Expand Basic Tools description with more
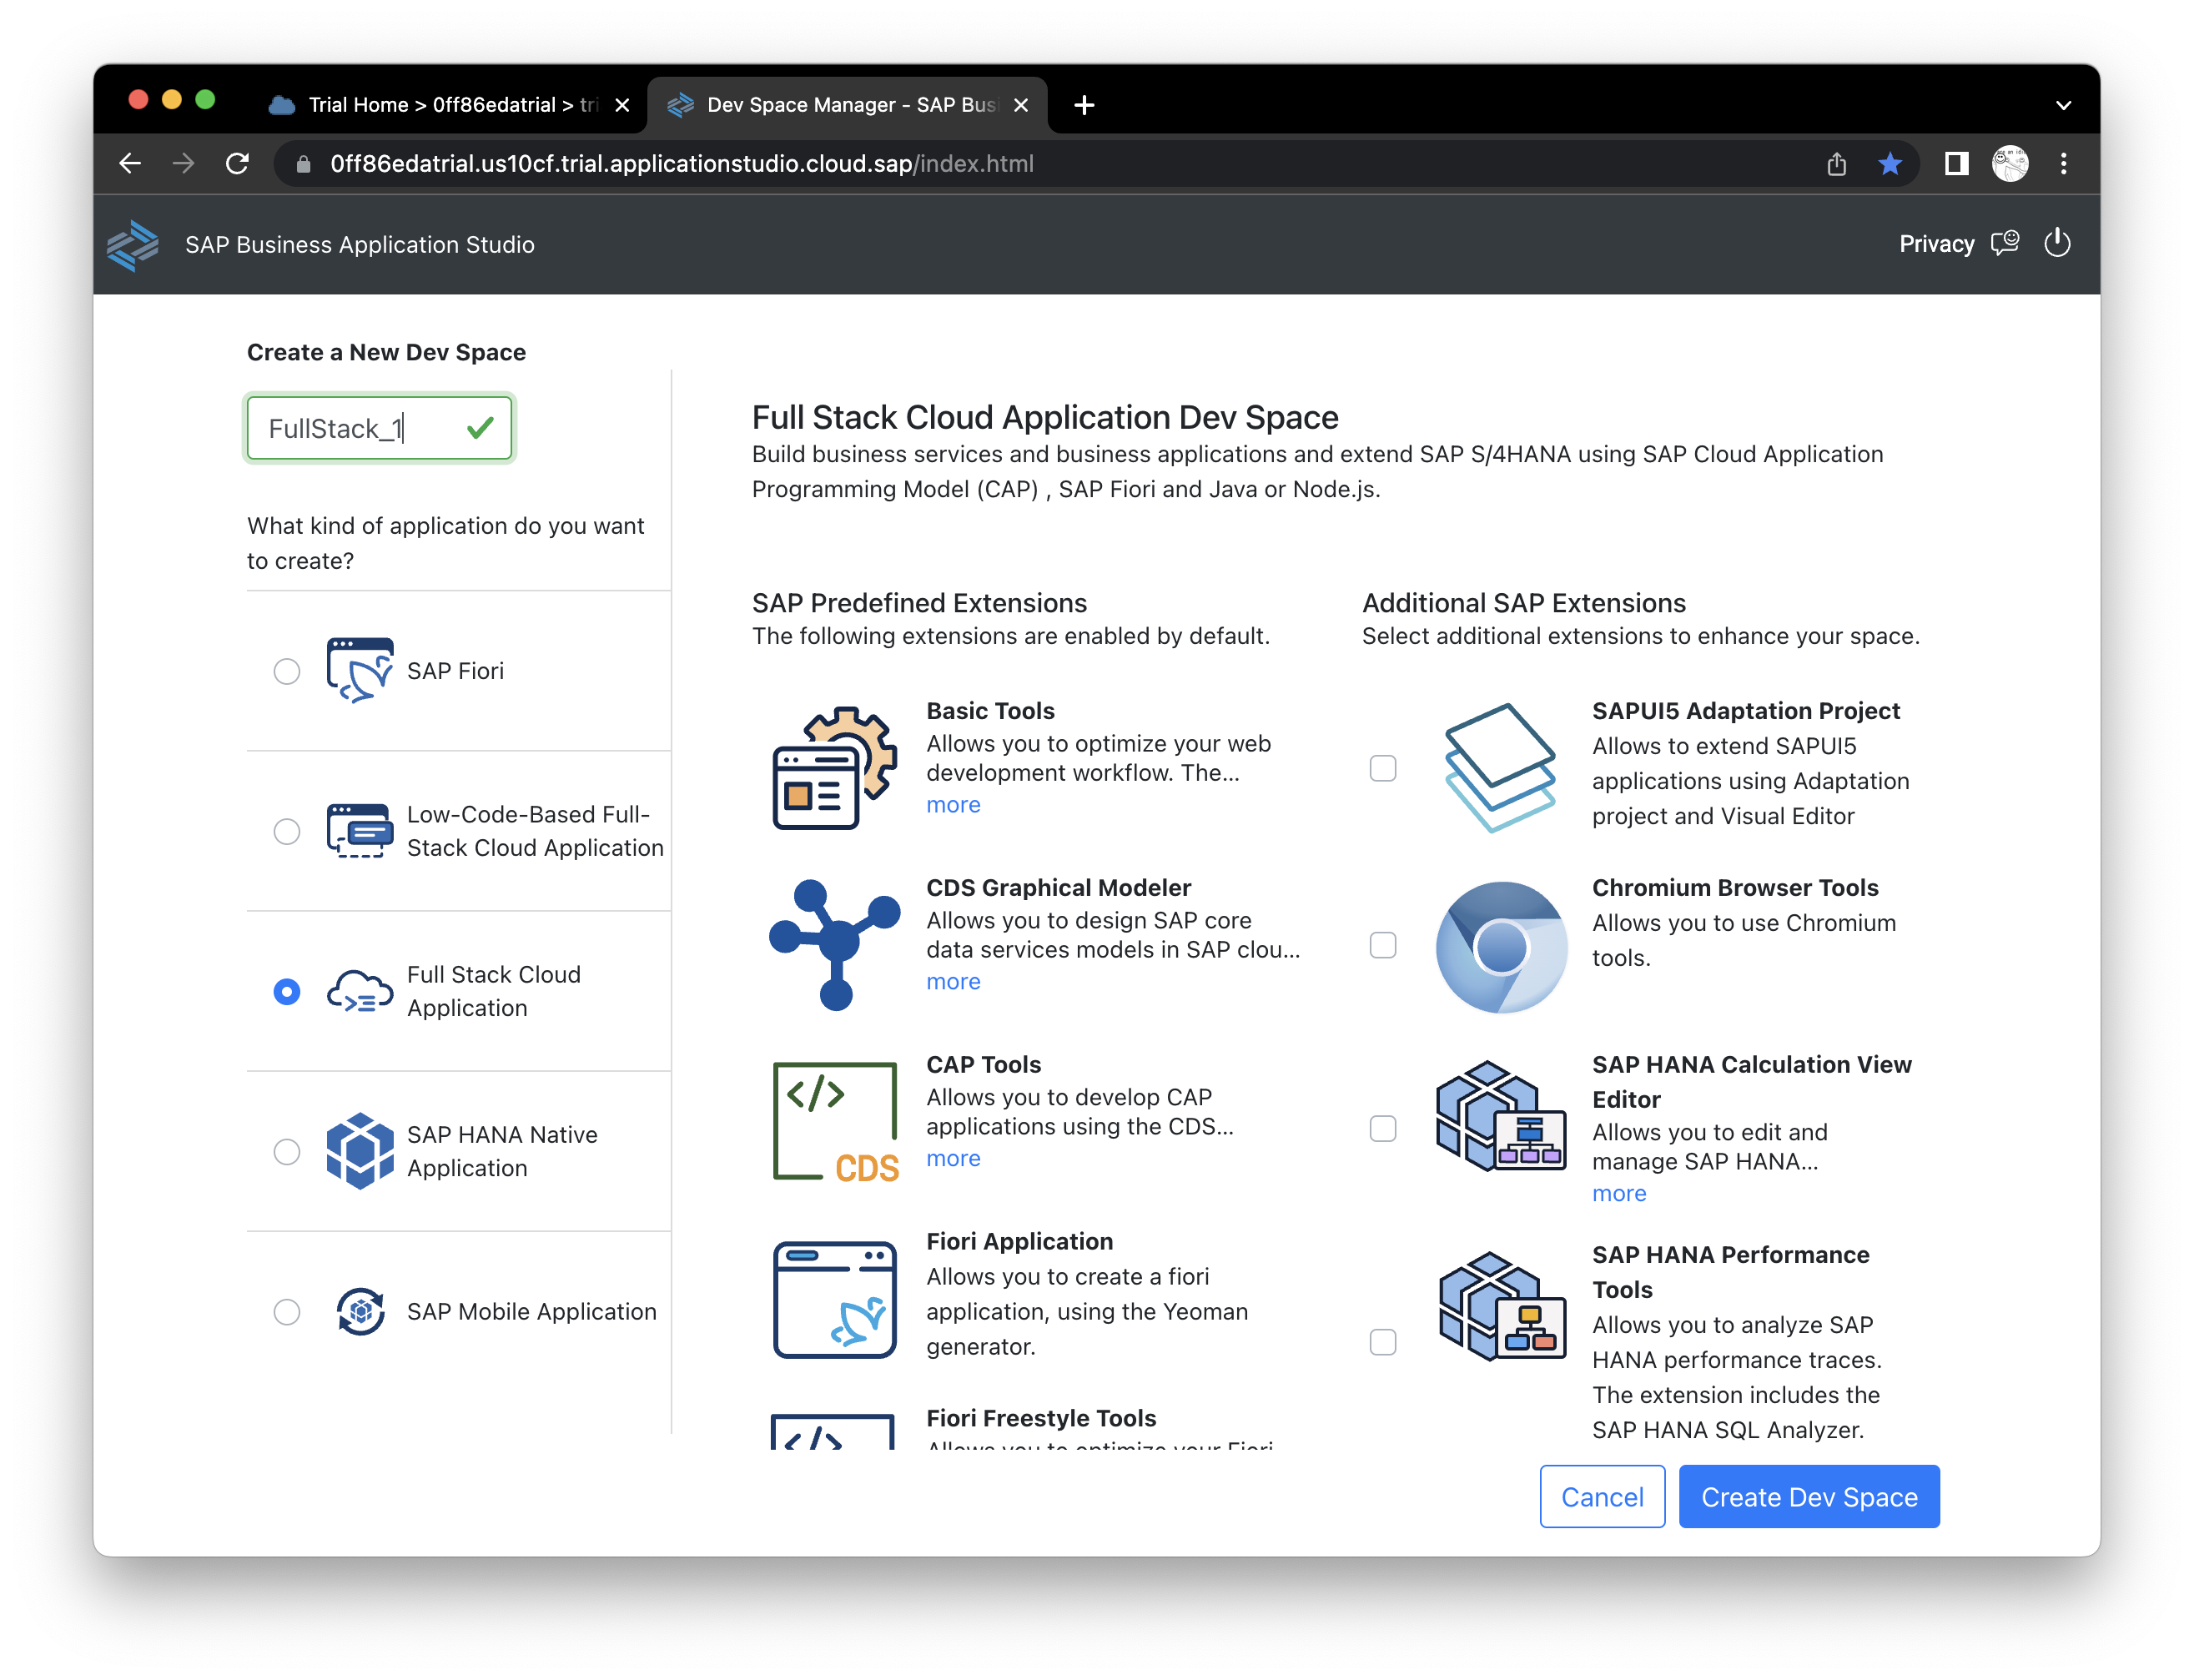This screenshot has height=1680, width=2194. click(952, 805)
